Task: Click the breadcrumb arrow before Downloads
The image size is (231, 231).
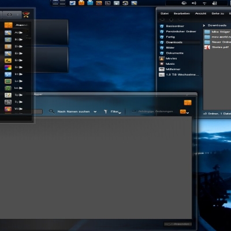Action: (x=204, y=25)
